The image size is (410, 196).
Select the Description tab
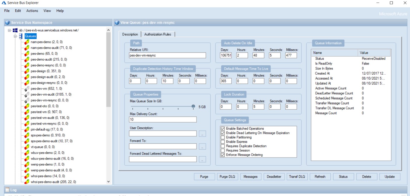pos(130,34)
